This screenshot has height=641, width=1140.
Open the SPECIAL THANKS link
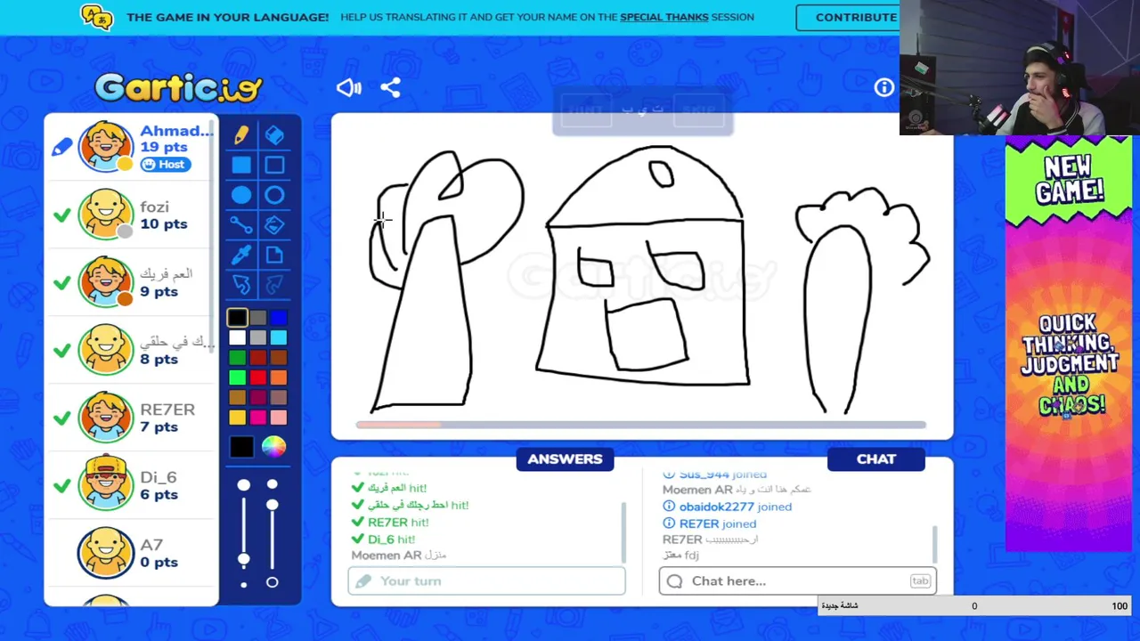(664, 17)
